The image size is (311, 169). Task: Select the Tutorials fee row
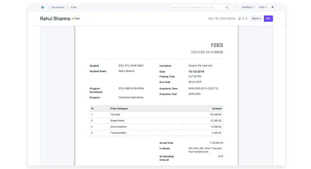[x=156, y=114]
